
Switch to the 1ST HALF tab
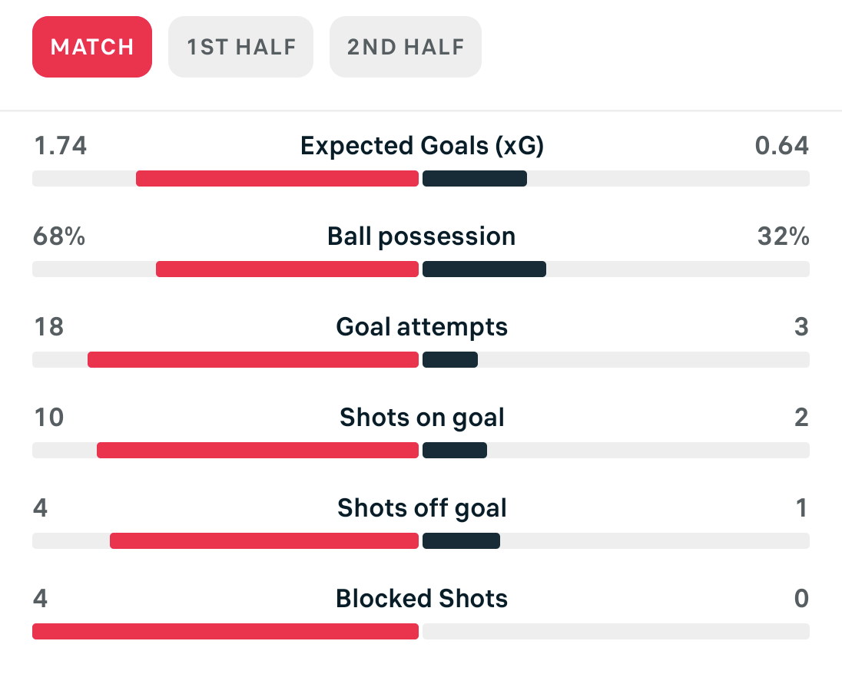coord(240,47)
